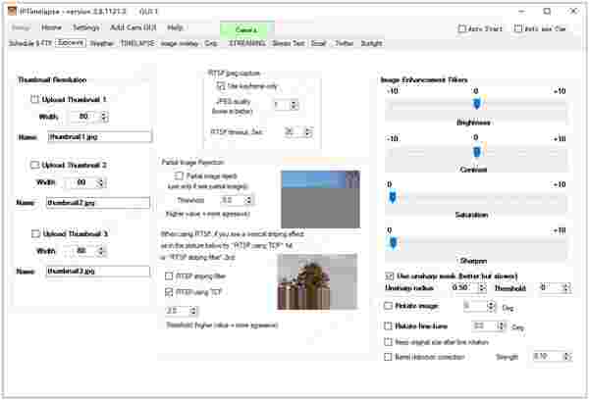This screenshot has width=589, height=400.
Task: Toggle Use unsharp mask checkbox
Action: 390,275
